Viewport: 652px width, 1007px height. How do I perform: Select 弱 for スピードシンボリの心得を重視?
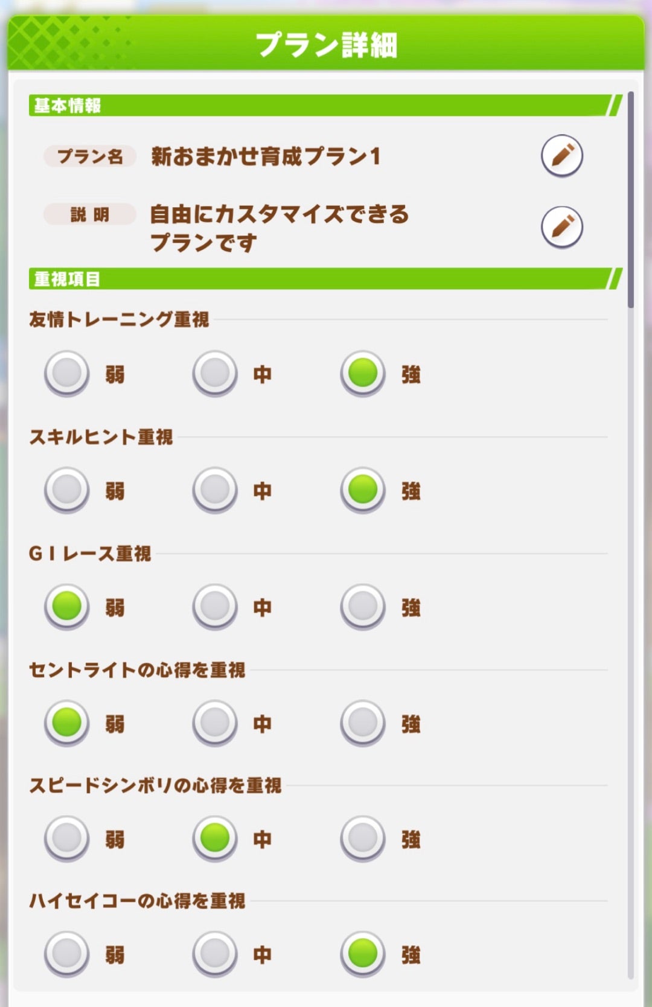point(67,838)
